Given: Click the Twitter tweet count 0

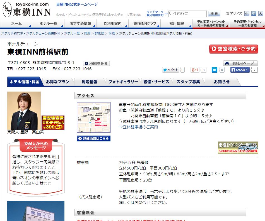Looking at the screenshot, I should coord(182,70).
